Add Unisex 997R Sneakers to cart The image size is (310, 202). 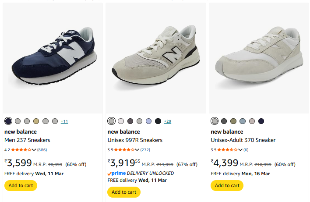coord(124,192)
